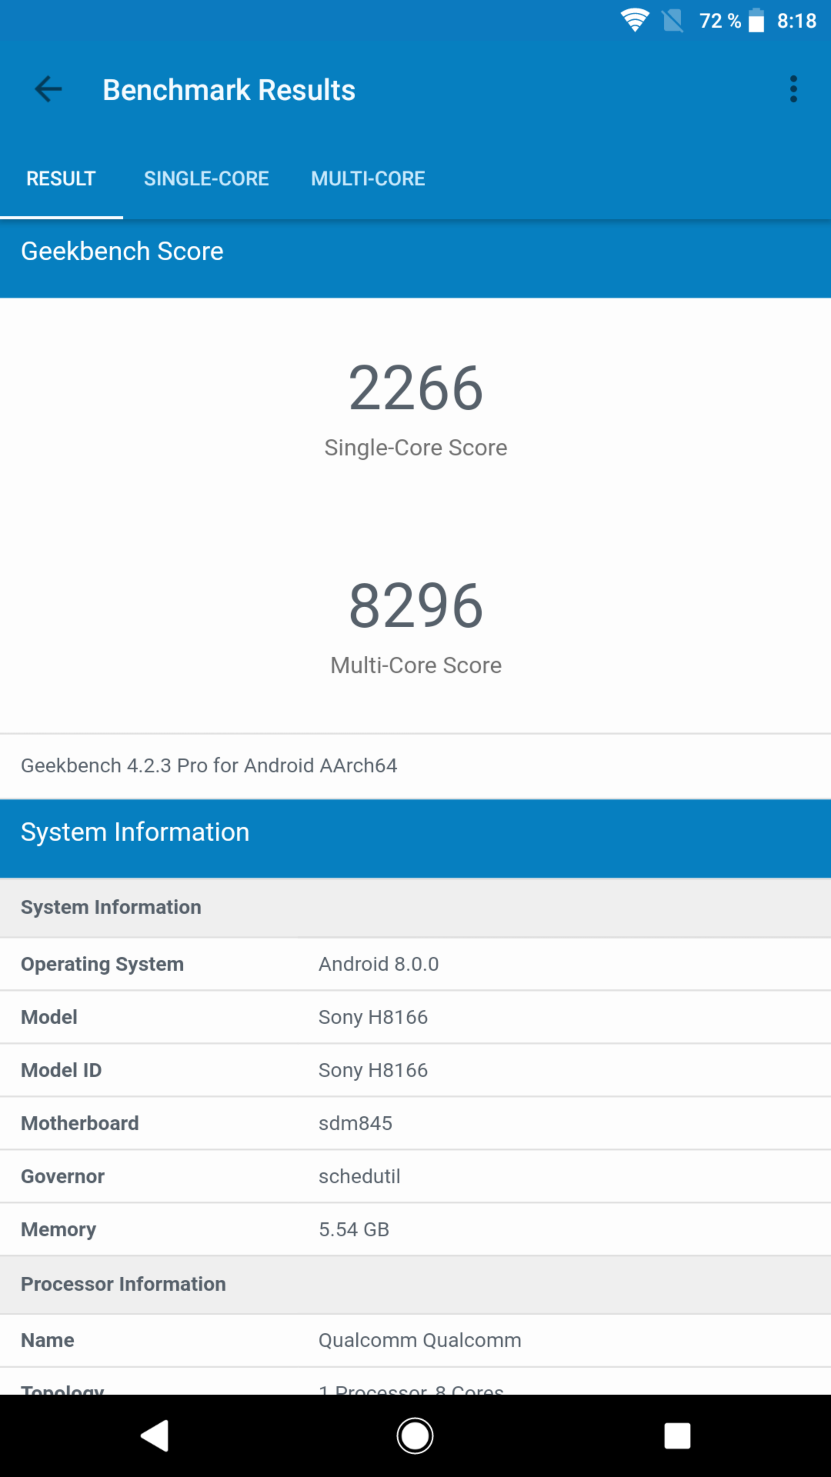The image size is (831, 1477).
Task: Tap the 5.54 GB memory value
Action: click(x=354, y=1230)
